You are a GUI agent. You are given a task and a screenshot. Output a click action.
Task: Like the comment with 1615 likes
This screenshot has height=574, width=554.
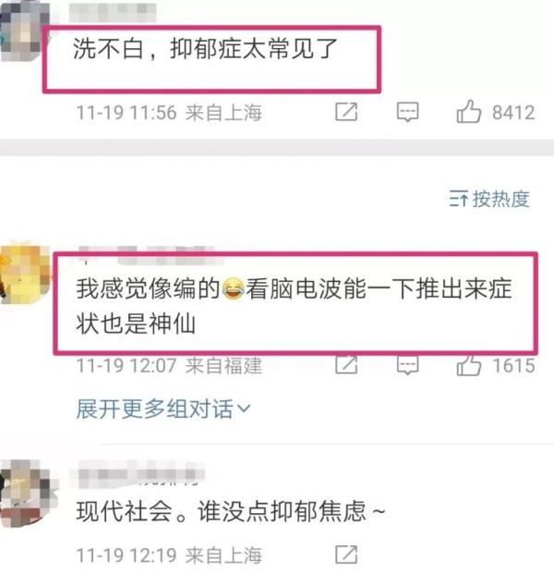click(x=468, y=365)
